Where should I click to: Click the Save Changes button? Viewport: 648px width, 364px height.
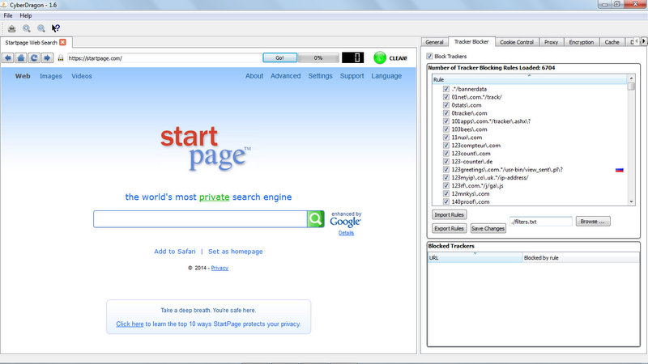(x=488, y=228)
